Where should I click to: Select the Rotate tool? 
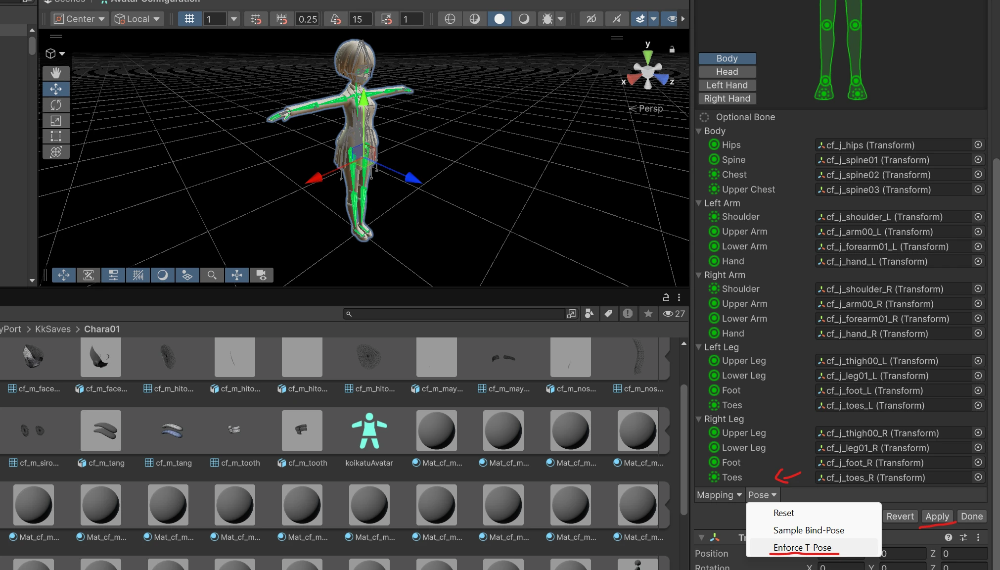(x=56, y=105)
